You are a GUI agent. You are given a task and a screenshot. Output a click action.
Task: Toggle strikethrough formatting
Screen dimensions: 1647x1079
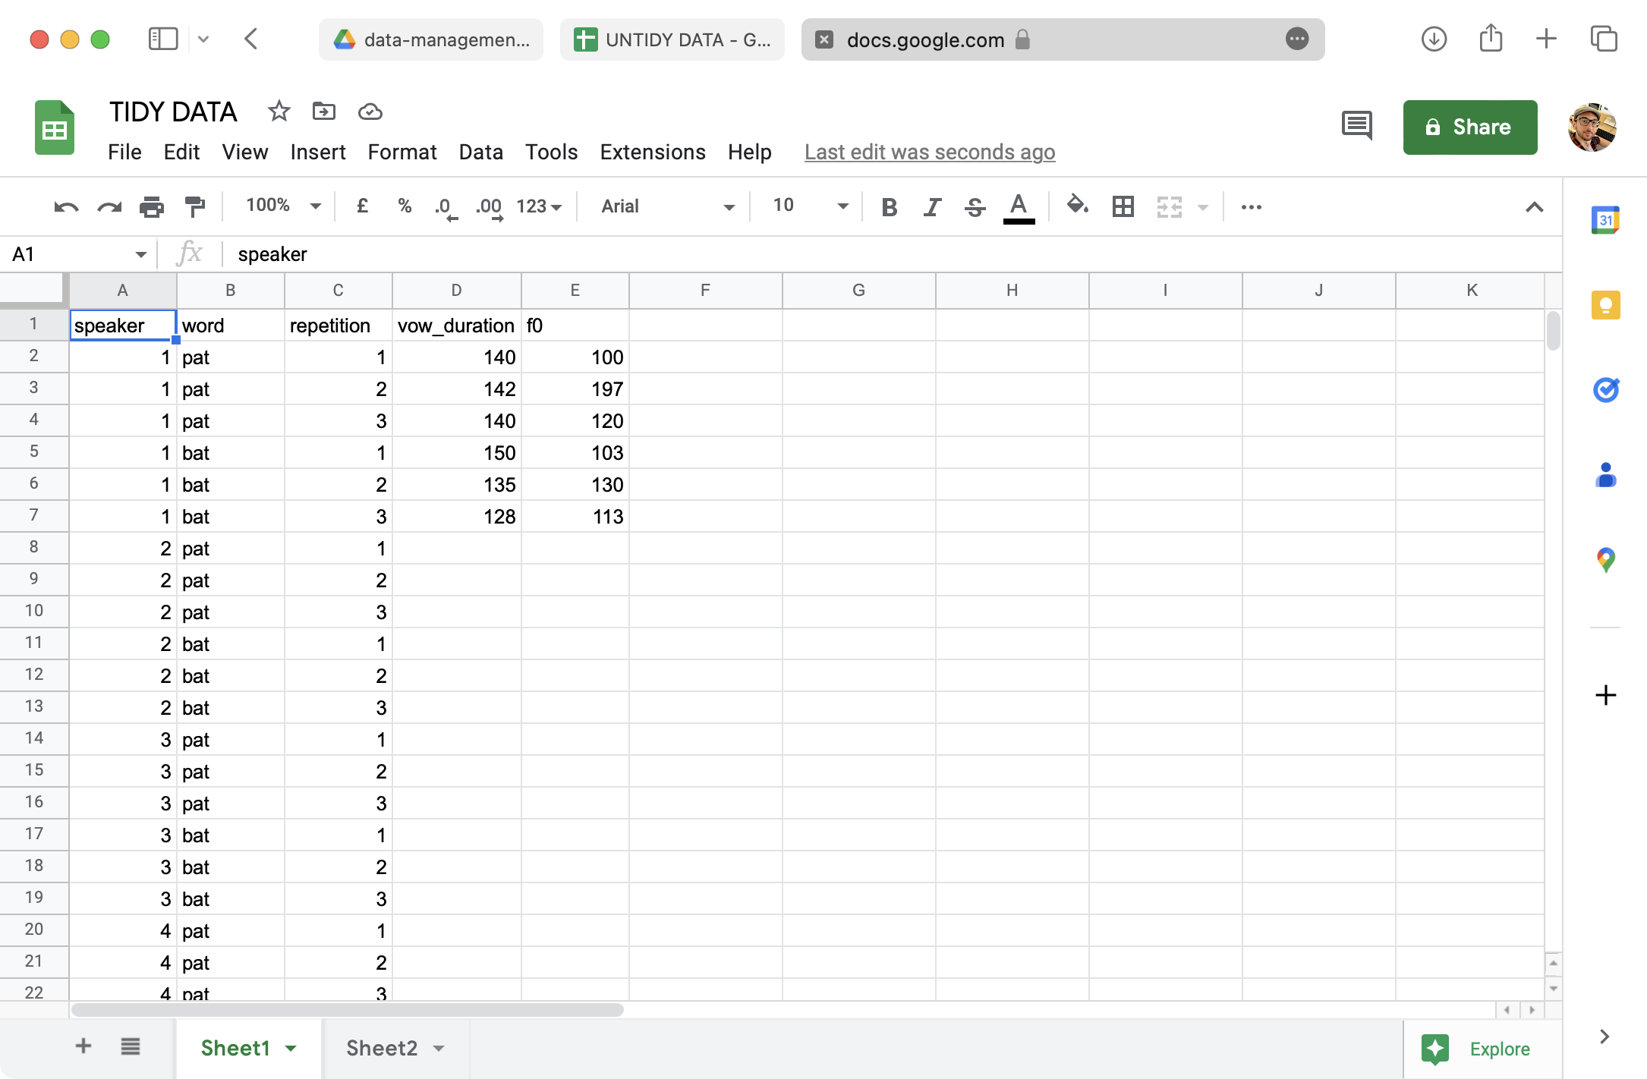[975, 206]
